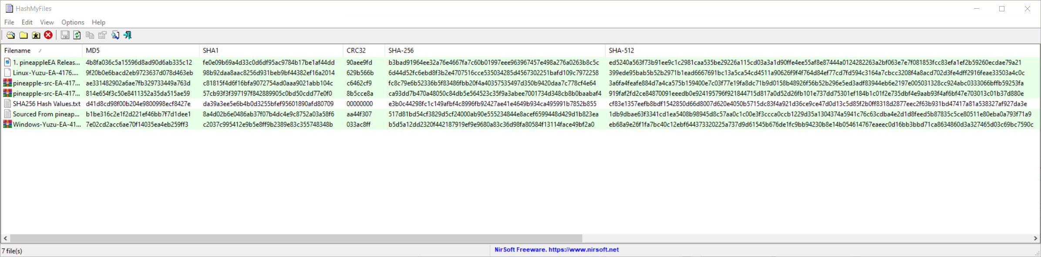Select the SHA256 Hash Values.txt row
The width and height of the screenshot is (1041, 257).
pos(520,103)
